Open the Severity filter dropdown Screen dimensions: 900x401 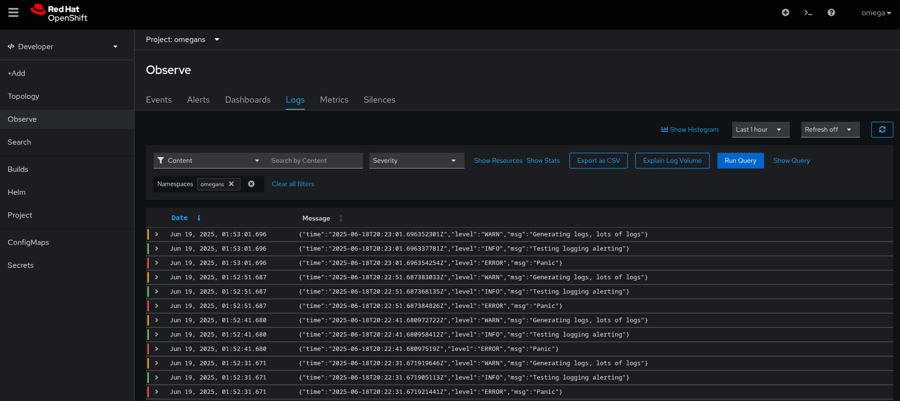coord(416,160)
